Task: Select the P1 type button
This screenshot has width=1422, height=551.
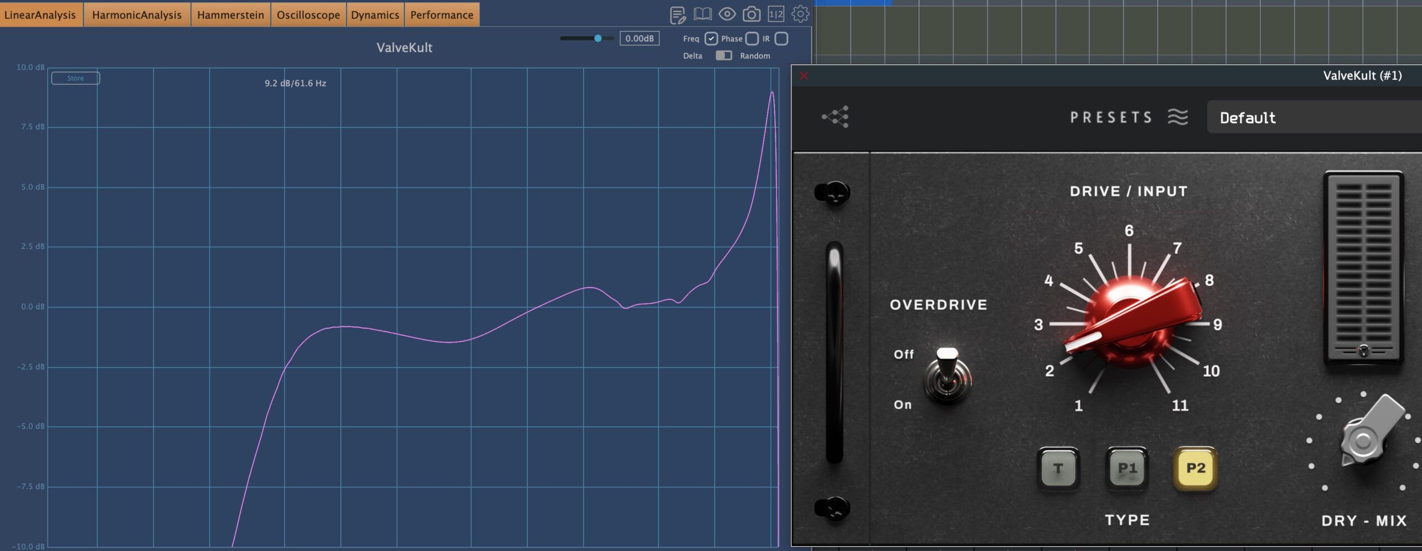Action: [x=1127, y=469]
